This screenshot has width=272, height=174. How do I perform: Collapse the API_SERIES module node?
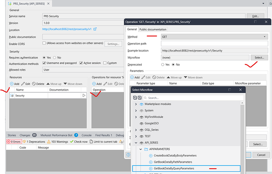pyautogui.click(x=136, y=142)
